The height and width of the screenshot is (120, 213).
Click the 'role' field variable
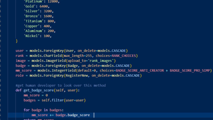tap(20, 76)
